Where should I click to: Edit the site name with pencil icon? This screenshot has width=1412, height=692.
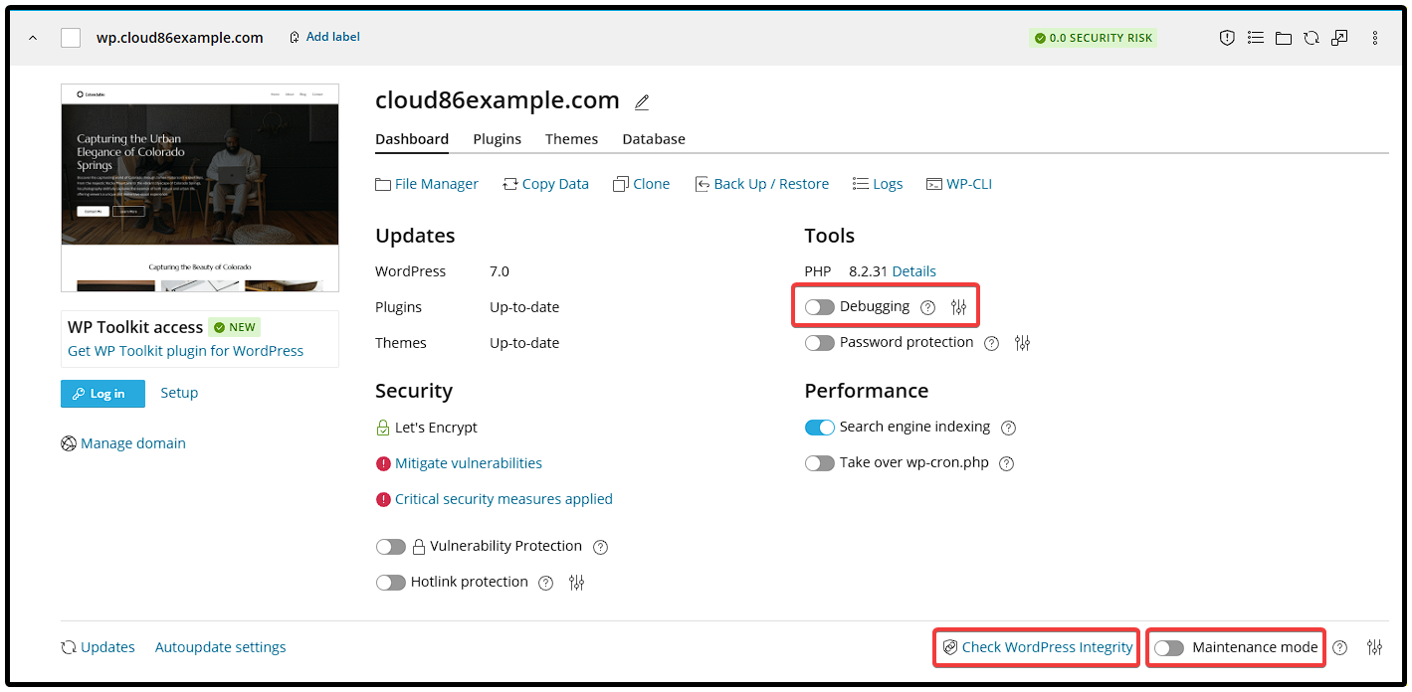[642, 101]
